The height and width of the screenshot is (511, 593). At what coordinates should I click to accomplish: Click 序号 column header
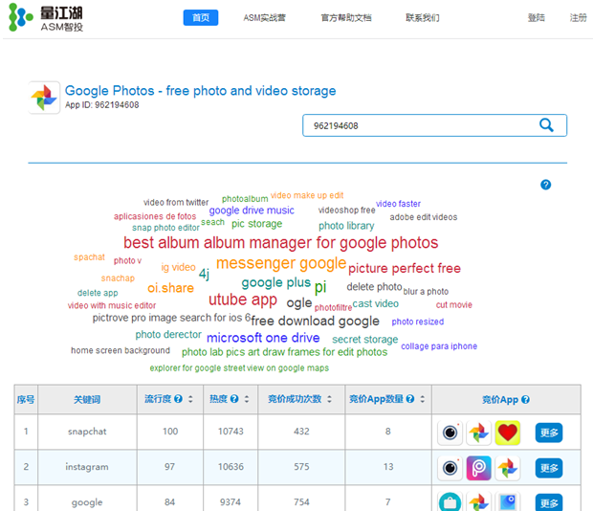26,399
